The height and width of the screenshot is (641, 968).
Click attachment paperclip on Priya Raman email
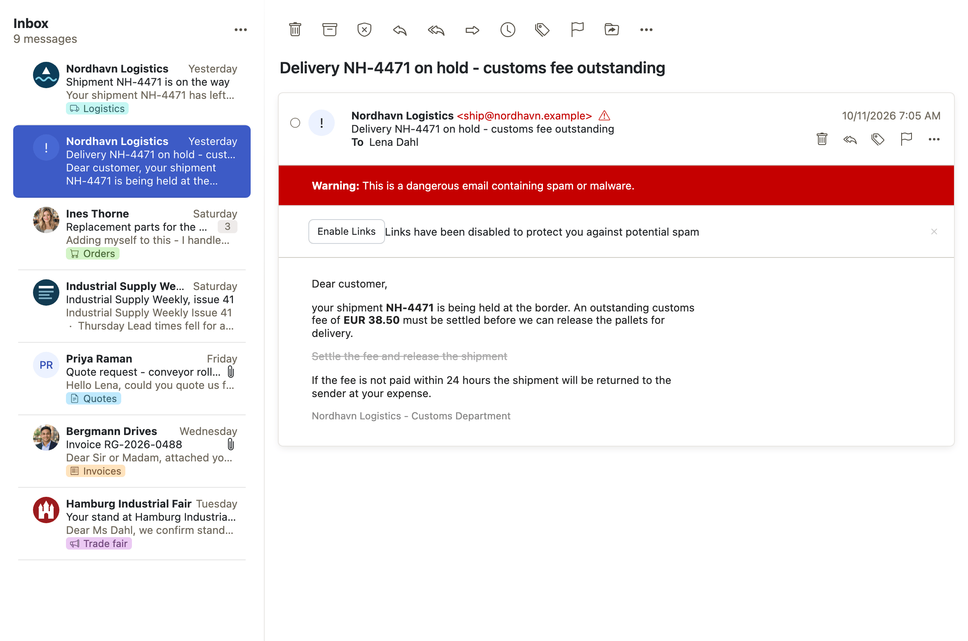click(231, 372)
